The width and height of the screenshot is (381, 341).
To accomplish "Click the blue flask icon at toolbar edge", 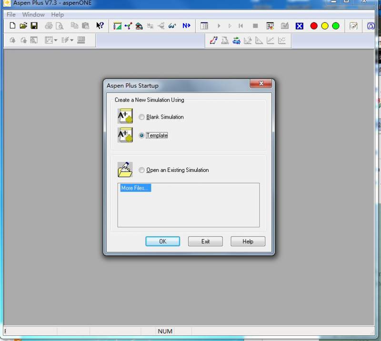I will tap(371, 26).
